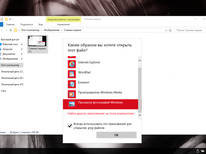Pick the Блокнот notepad icon
206x154 pixels.
[x=72, y=84]
